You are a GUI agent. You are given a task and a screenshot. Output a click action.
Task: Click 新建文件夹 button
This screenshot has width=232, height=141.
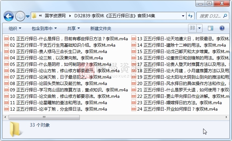101,28
